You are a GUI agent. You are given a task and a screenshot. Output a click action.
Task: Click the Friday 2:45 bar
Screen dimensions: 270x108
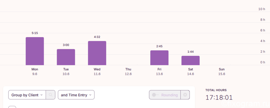pyautogui.click(x=159, y=58)
